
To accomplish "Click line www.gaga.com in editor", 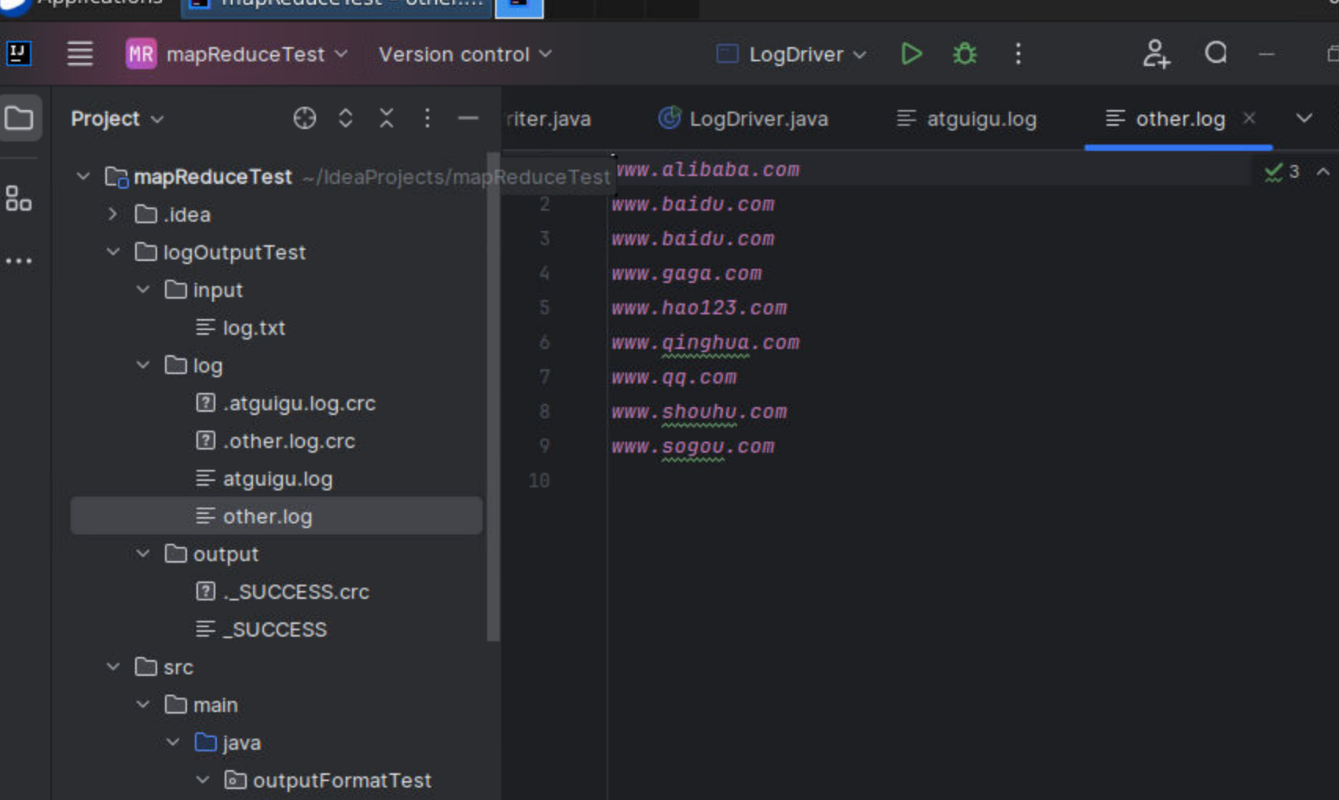I will point(687,273).
